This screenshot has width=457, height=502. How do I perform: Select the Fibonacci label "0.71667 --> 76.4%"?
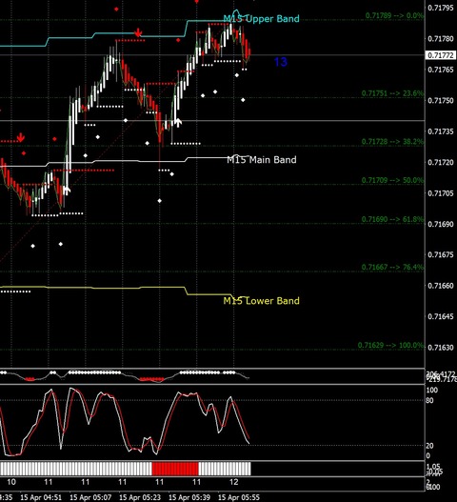pos(392,267)
